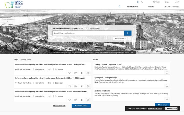The image size is (184, 115).
Task: Open październik issue details arrow
Action: tap(88, 100)
